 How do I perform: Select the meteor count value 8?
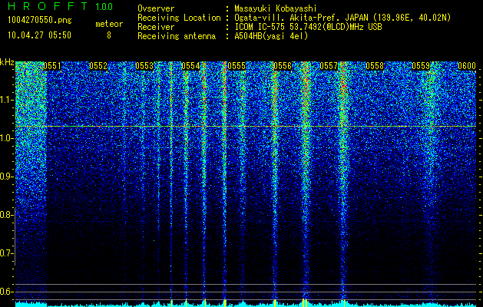pyautogui.click(x=109, y=35)
